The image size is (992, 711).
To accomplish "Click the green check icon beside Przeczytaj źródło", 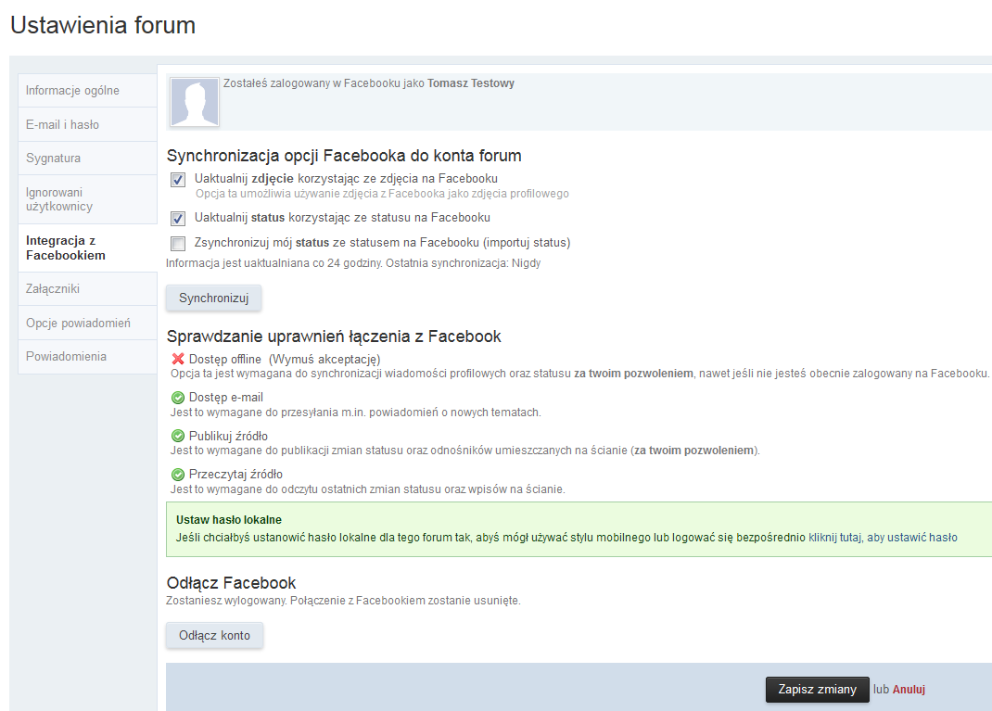I will (176, 474).
